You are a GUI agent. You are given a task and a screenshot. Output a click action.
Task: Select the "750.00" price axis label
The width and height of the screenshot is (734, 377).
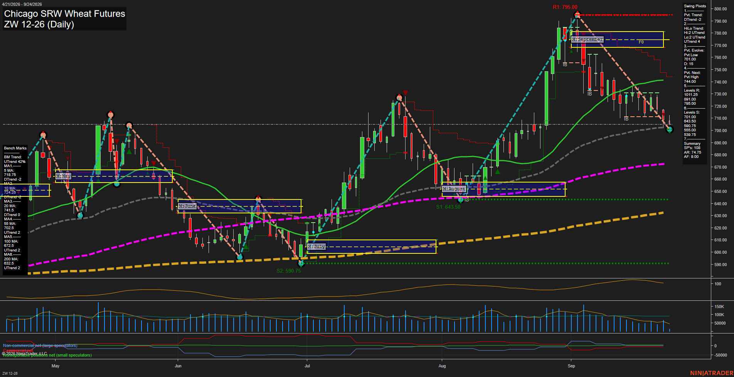pos(721,70)
